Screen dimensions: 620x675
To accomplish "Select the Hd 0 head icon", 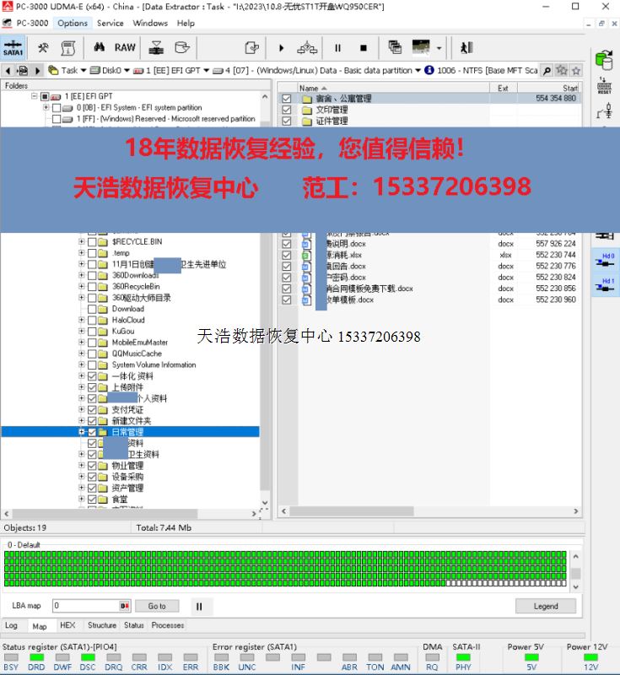I will click(x=607, y=258).
